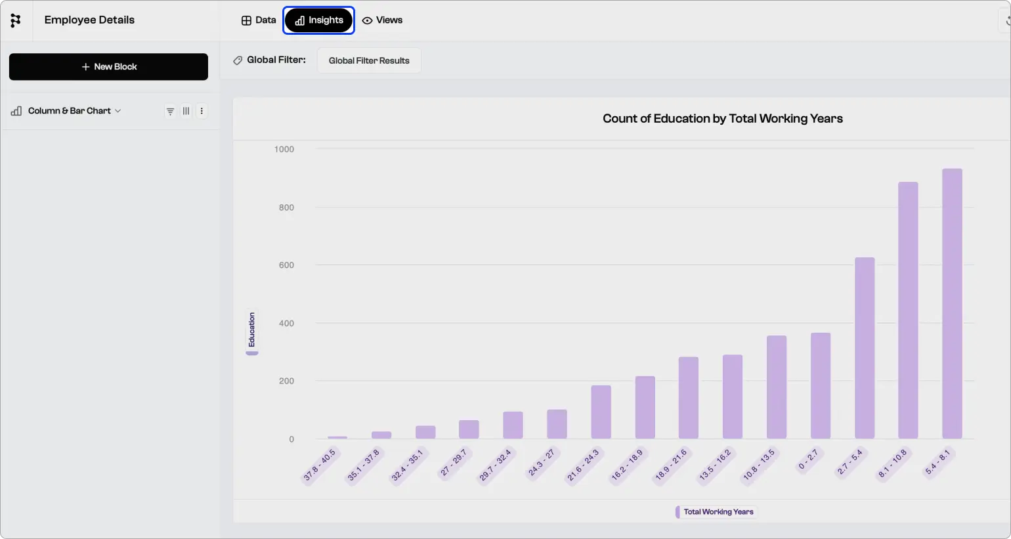The image size is (1011, 539).
Task: Open the filter icon for the chart block
Action: click(170, 111)
